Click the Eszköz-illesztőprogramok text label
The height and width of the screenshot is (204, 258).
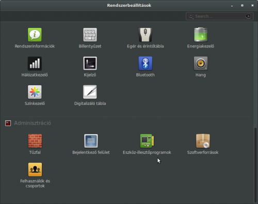point(147,152)
